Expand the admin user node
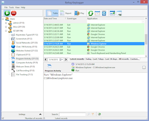 (6, 23)
